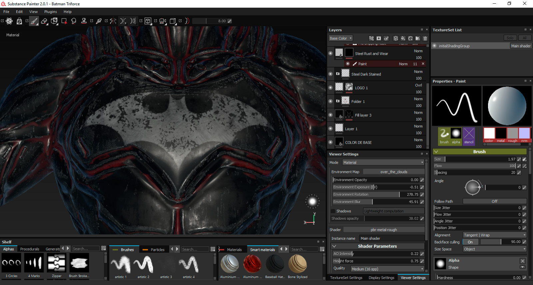Add a new fill layer
The image size is (533, 285).
403,38
